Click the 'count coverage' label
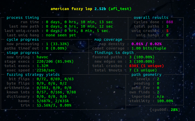The image size is (195, 121). coord(108,48)
